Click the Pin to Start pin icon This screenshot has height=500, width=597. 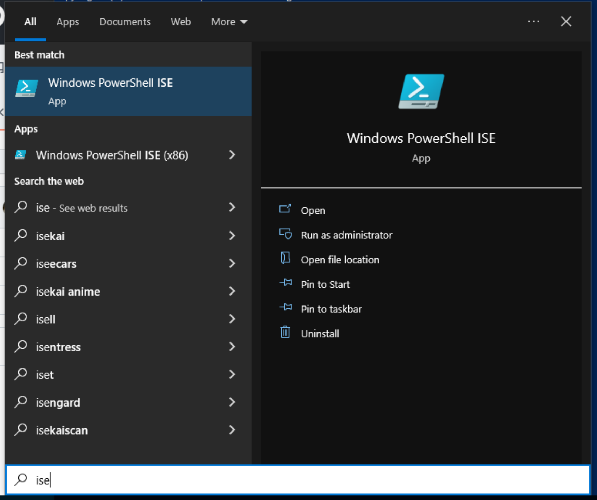pyautogui.click(x=286, y=283)
